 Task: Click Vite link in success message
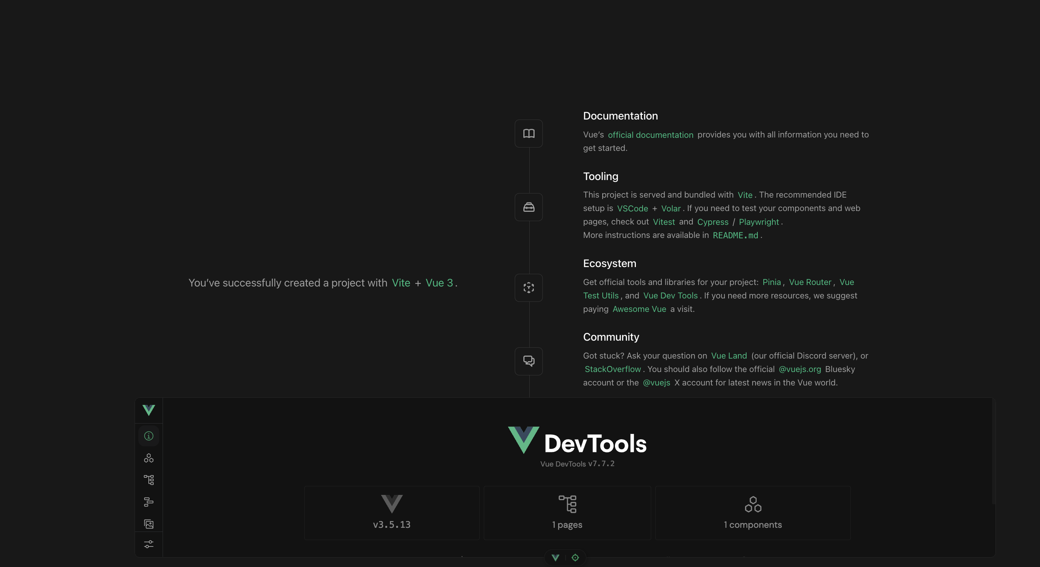pos(401,283)
